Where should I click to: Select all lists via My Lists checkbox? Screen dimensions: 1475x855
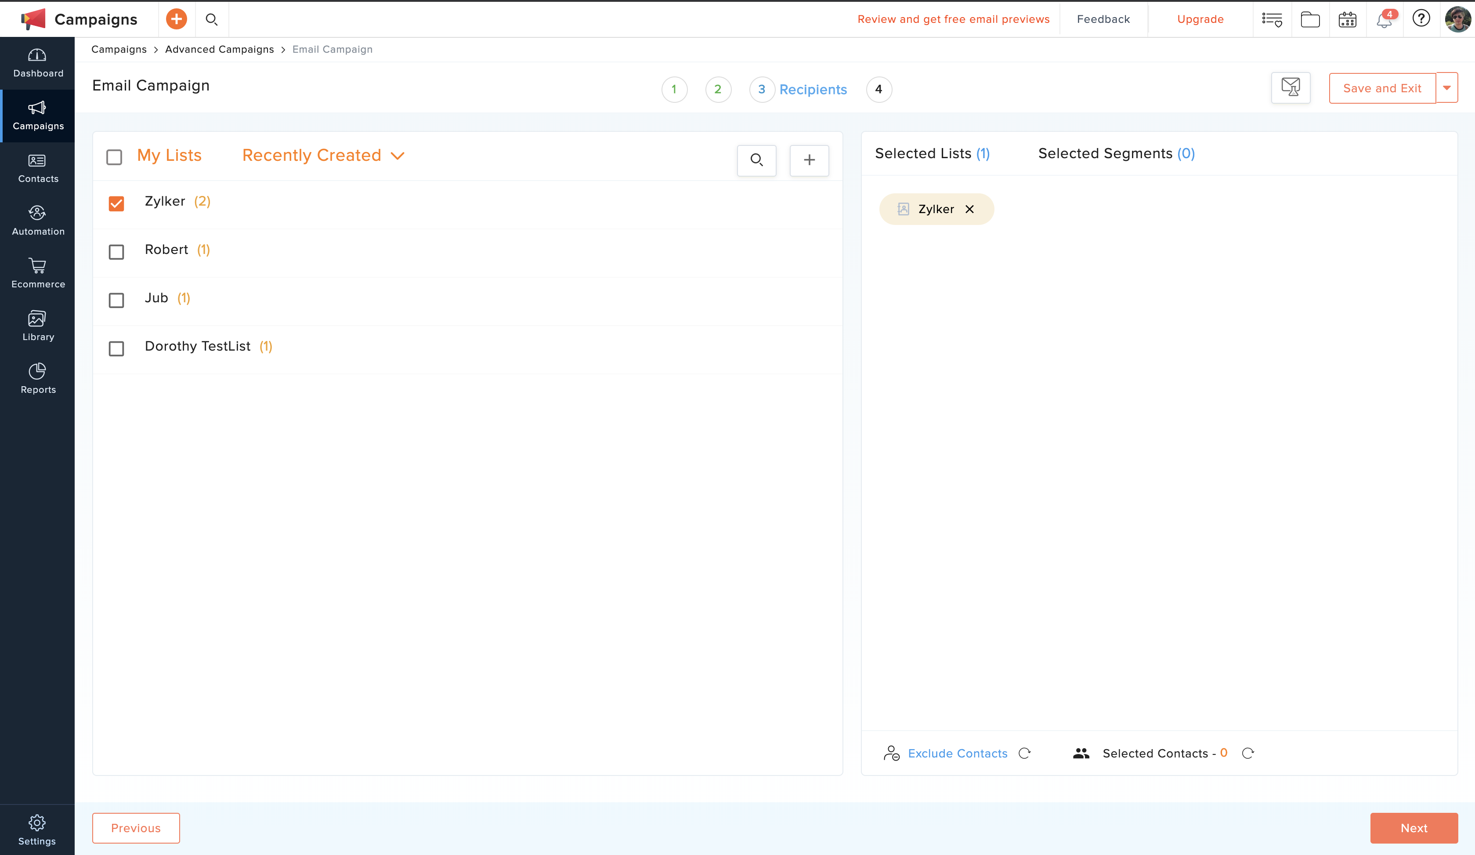tap(114, 157)
